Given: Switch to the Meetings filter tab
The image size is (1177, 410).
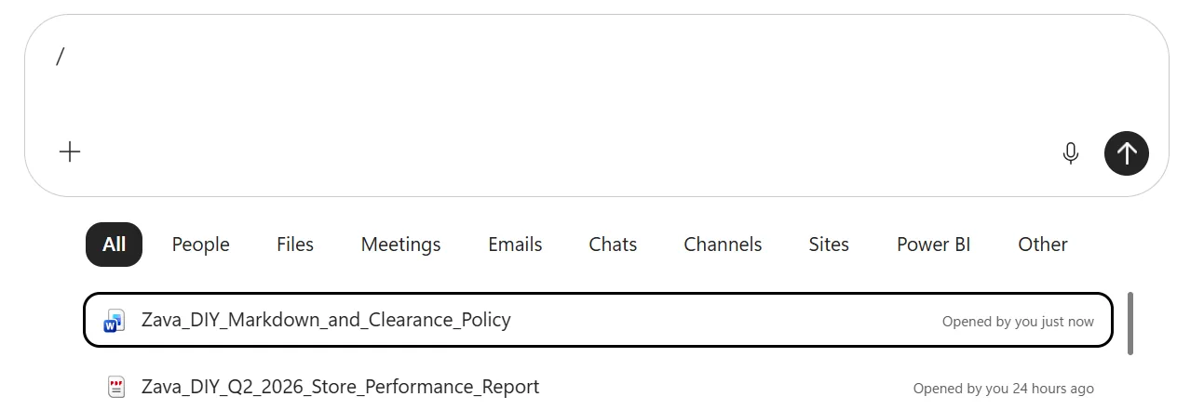Looking at the screenshot, I should [400, 245].
